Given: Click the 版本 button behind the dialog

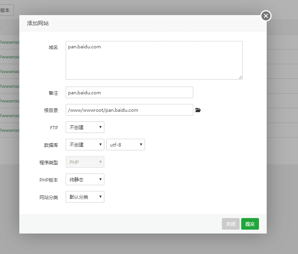Looking at the screenshot, I should tap(6, 10).
